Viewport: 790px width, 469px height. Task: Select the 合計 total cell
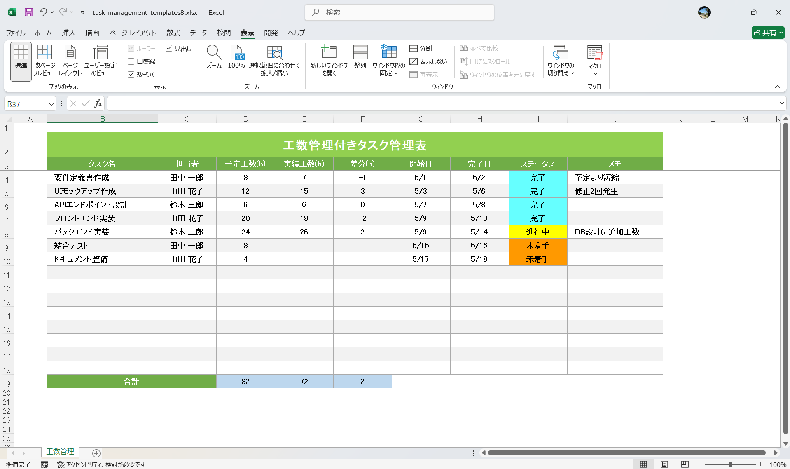[131, 382]
